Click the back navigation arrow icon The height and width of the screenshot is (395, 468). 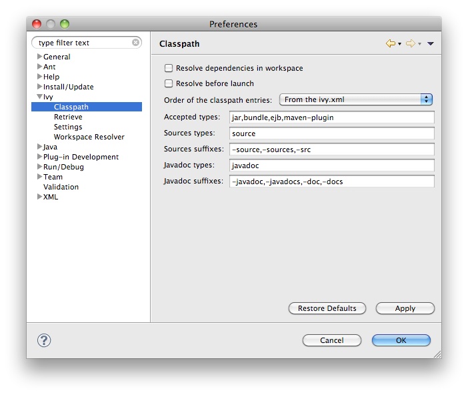(x=390, y=44)
